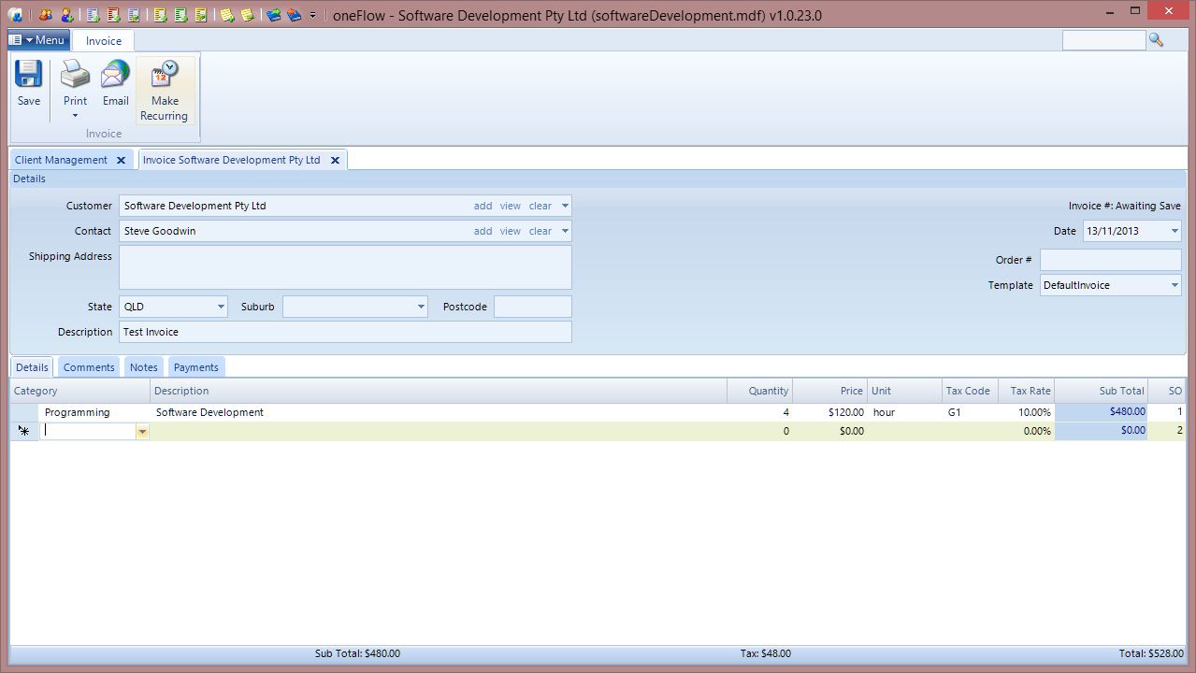Click the 'hour' unit cell
Image resolution: width=1196 pixels, height=673 pixels.
[904, 412]
